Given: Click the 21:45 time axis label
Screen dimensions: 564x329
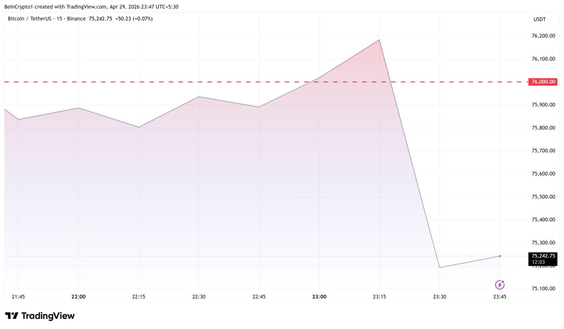Looking at the screenshot, I should pos(18,297).
